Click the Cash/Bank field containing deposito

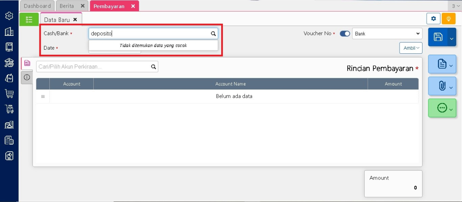pyautogui.click(x=149, y=34)
